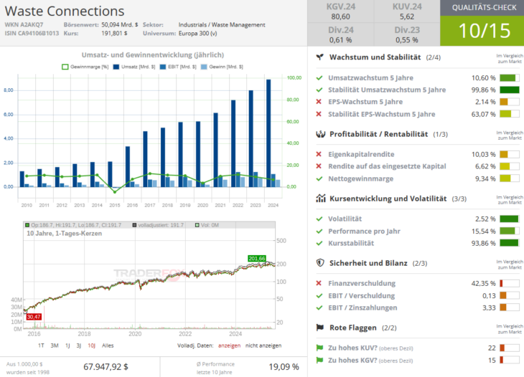Toggle the volladjustiert indicator in chart header
Image resolution: width=524 pixels, height=377 pixels.
pos(134,225)
